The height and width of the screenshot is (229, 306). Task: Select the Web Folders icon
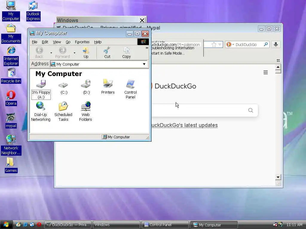pyautogui.click(x=85, y=112)
